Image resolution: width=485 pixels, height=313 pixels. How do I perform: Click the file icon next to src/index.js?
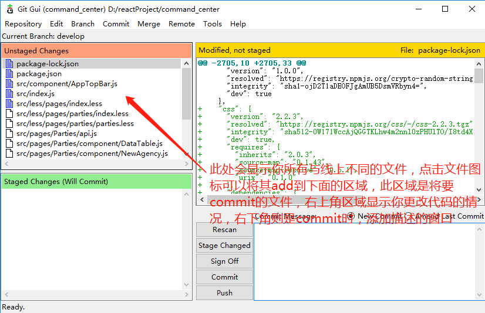(x=9, y=93)
